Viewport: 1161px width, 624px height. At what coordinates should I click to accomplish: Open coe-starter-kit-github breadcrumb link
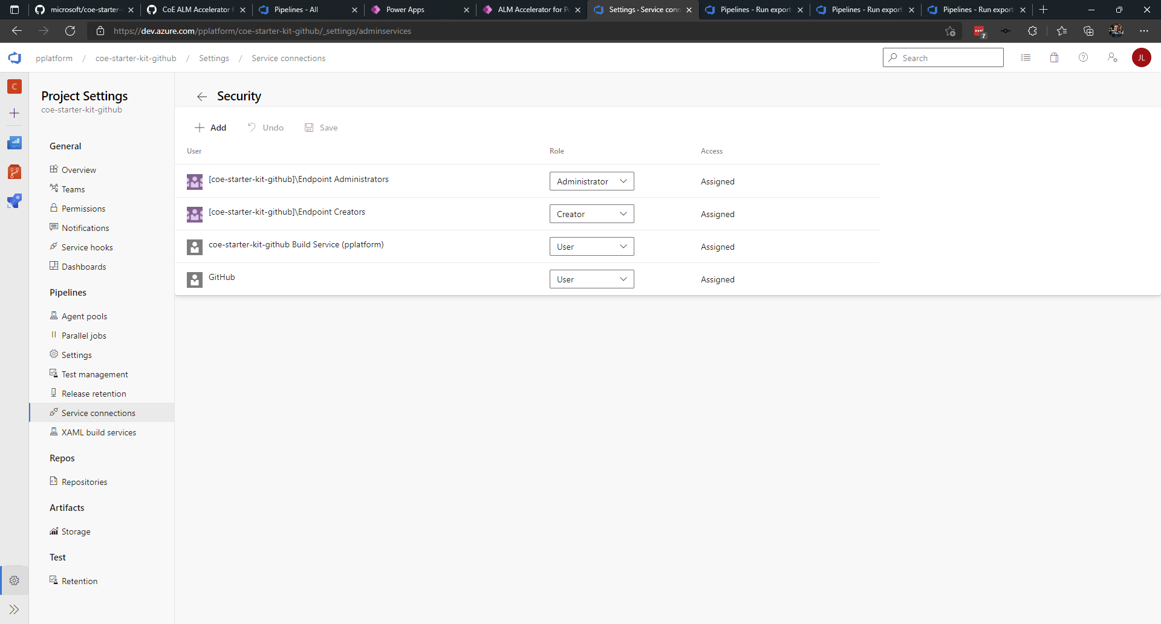point(136,58)
